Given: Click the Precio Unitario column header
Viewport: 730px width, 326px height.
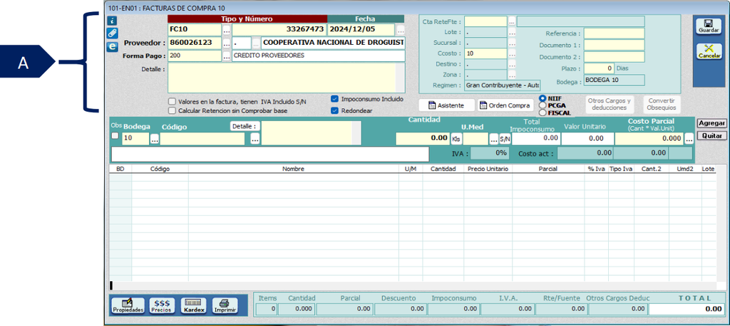Looking at the screenshot, I should (x=488, y=169).
